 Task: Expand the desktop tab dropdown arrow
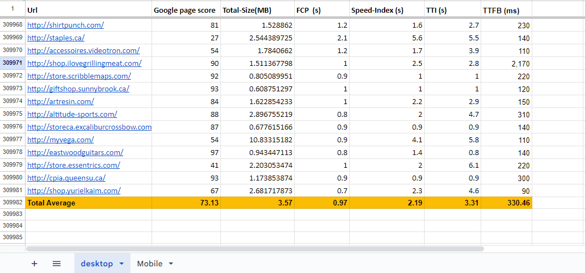coord(122,264)
